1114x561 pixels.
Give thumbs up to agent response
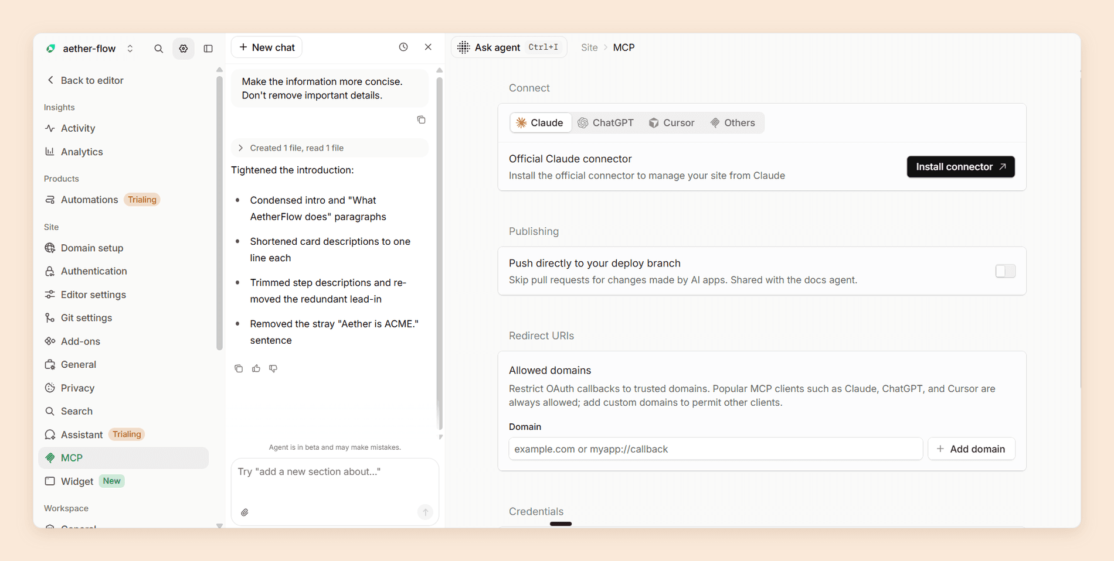256,368
